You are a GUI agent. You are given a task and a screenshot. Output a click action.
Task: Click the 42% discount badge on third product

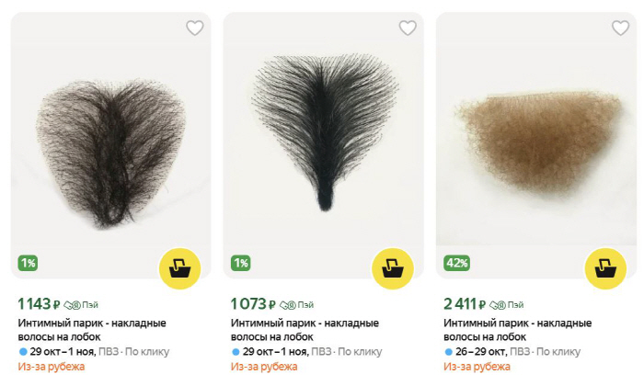457,263
